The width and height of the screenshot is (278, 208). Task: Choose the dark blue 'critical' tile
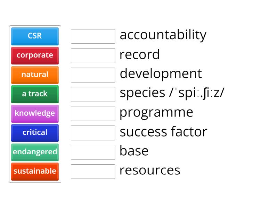(x=35, y=133)
